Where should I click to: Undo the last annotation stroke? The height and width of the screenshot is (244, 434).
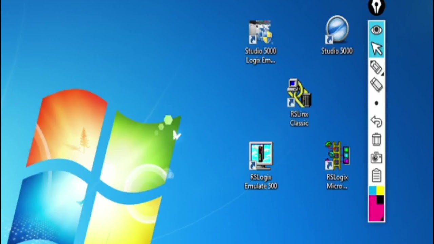click(376, 121)
